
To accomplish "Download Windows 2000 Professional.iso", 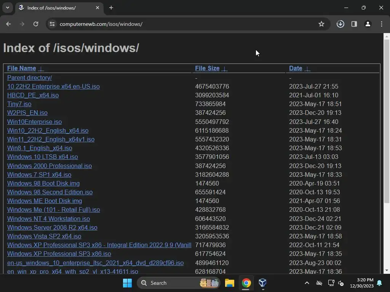I will [49, 166].
